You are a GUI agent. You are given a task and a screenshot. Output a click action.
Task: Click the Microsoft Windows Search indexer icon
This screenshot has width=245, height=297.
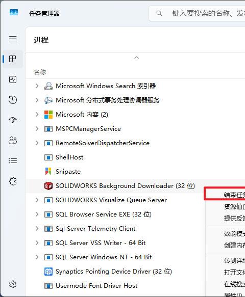(x=48, y=86)
